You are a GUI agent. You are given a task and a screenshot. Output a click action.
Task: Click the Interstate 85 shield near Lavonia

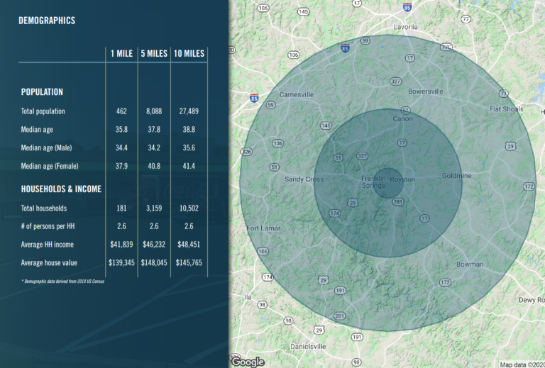407,7
